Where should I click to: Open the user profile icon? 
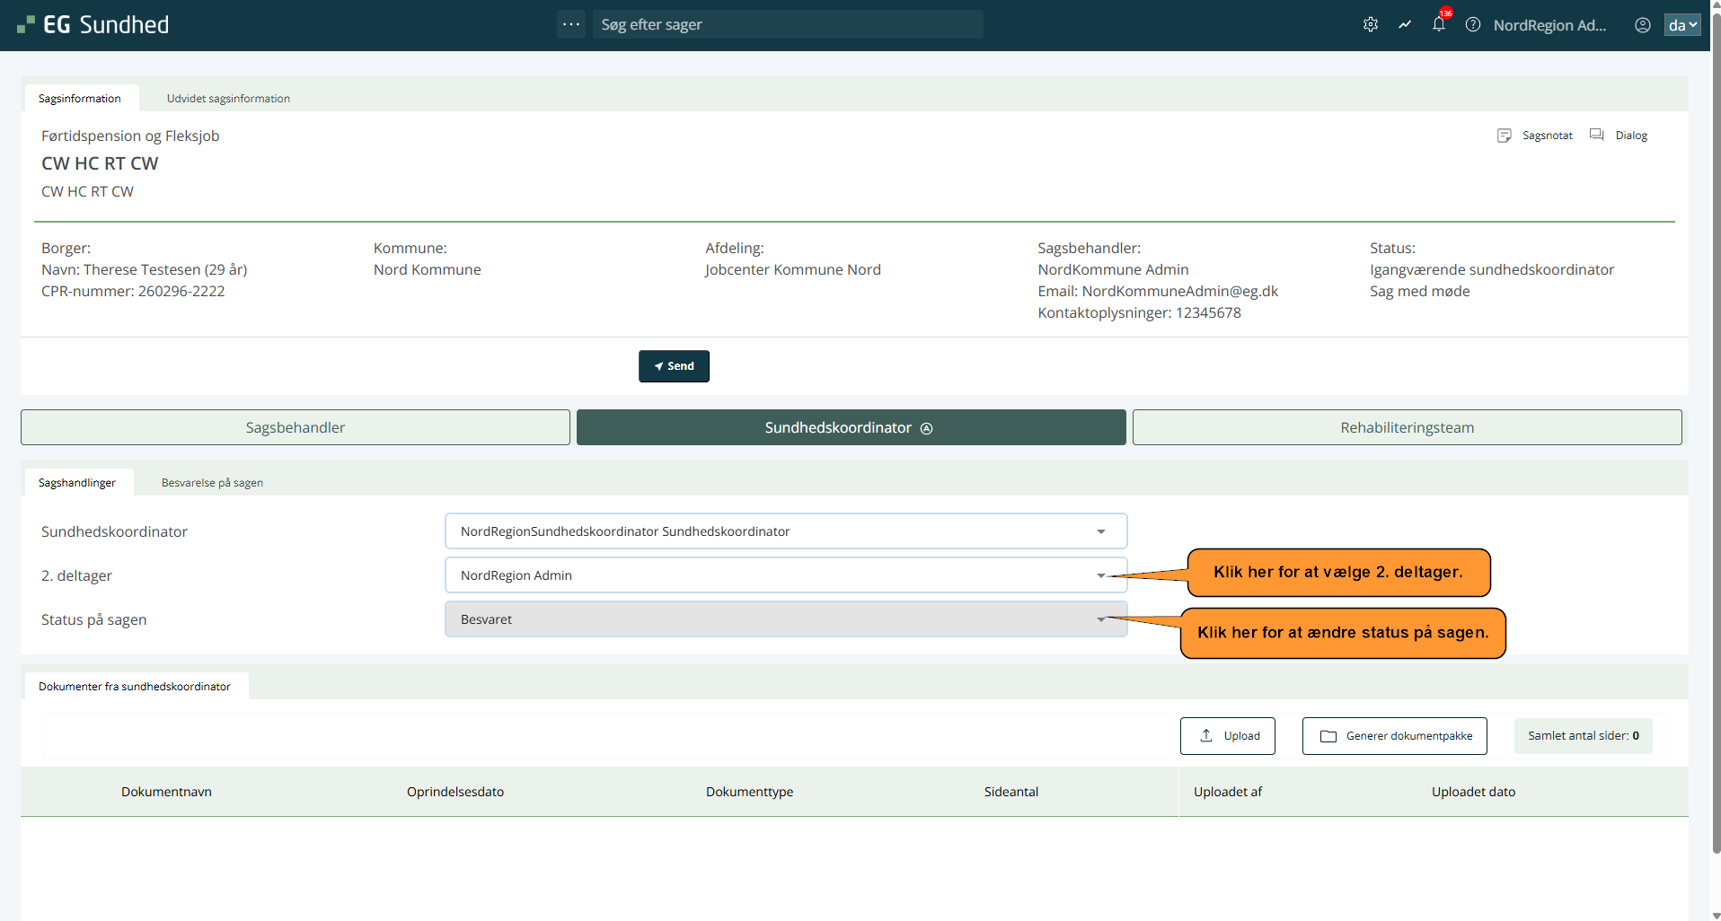tap(1642, 25)
